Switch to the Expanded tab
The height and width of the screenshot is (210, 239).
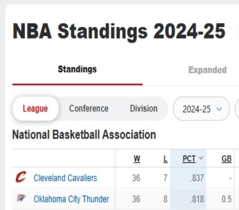pos(207,70)
